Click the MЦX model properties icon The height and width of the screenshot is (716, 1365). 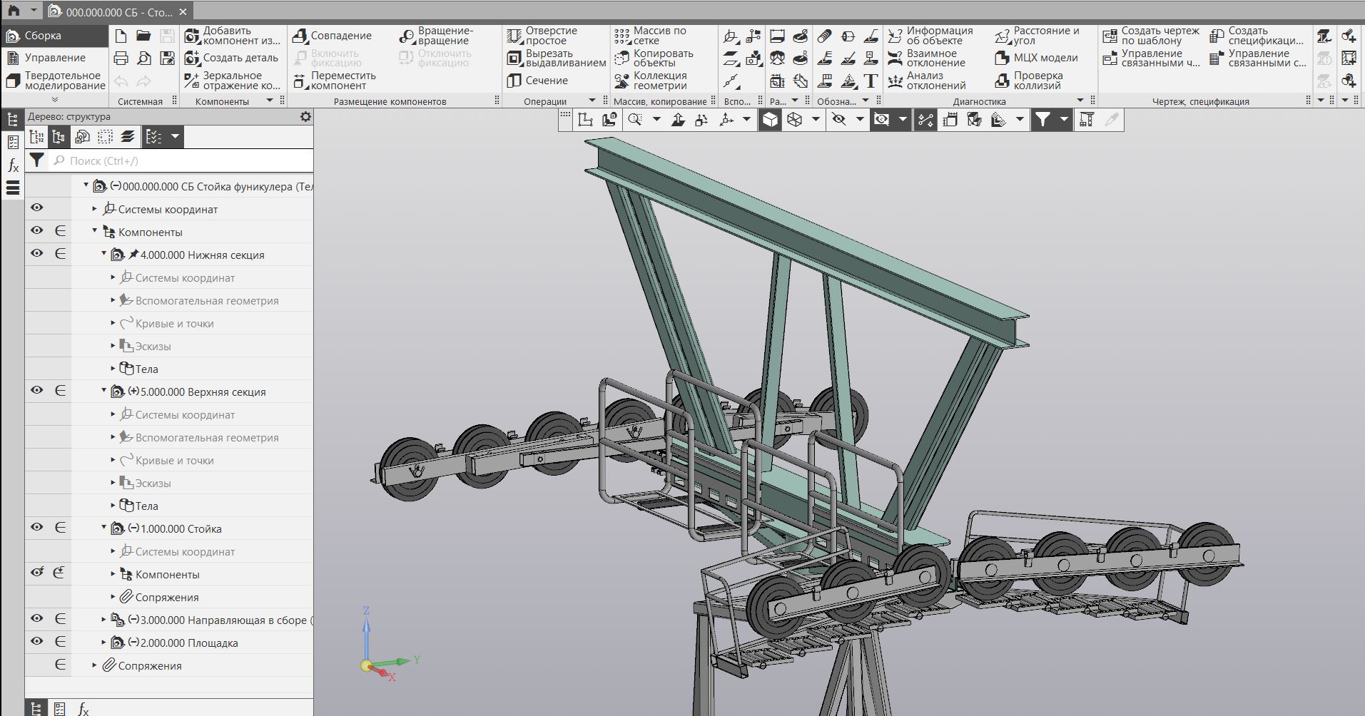[x=1002, y=58]
